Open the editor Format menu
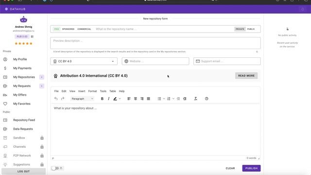The image size is (311, 175). [92, 91]
